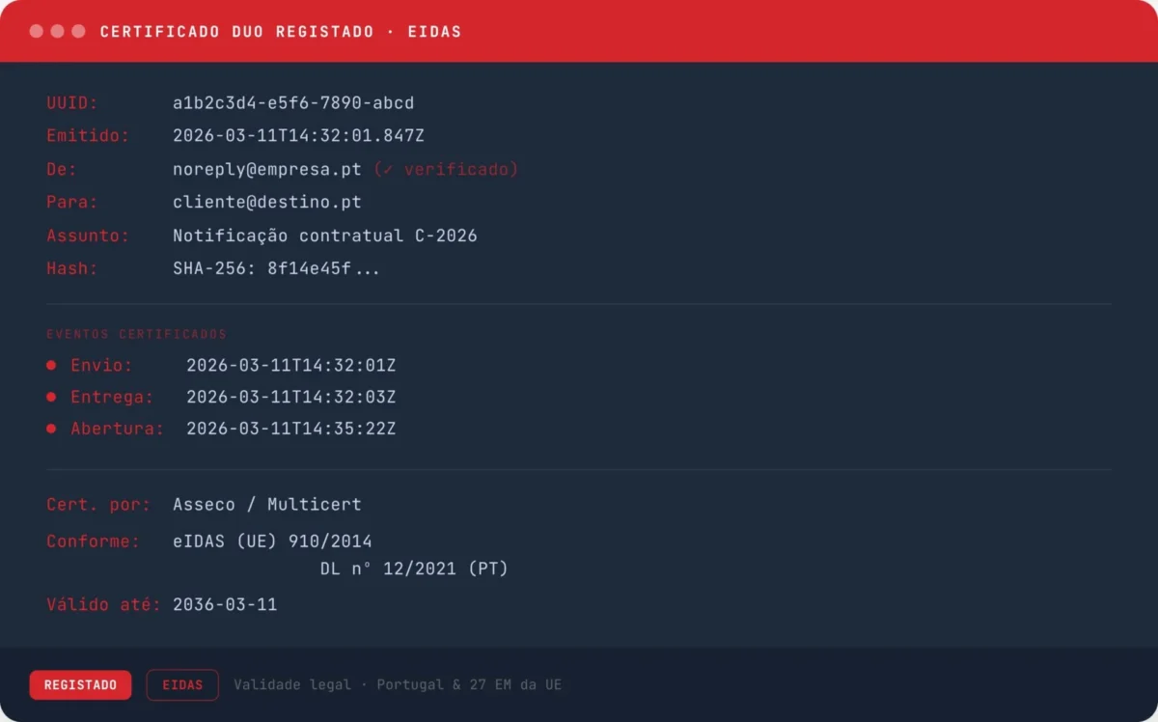Image resolution: width=1158 pixels, height=722 pixels.
Task: Click the EVENTOS CERTIFICADOS section heading
Action: click(x=136, y=334)
